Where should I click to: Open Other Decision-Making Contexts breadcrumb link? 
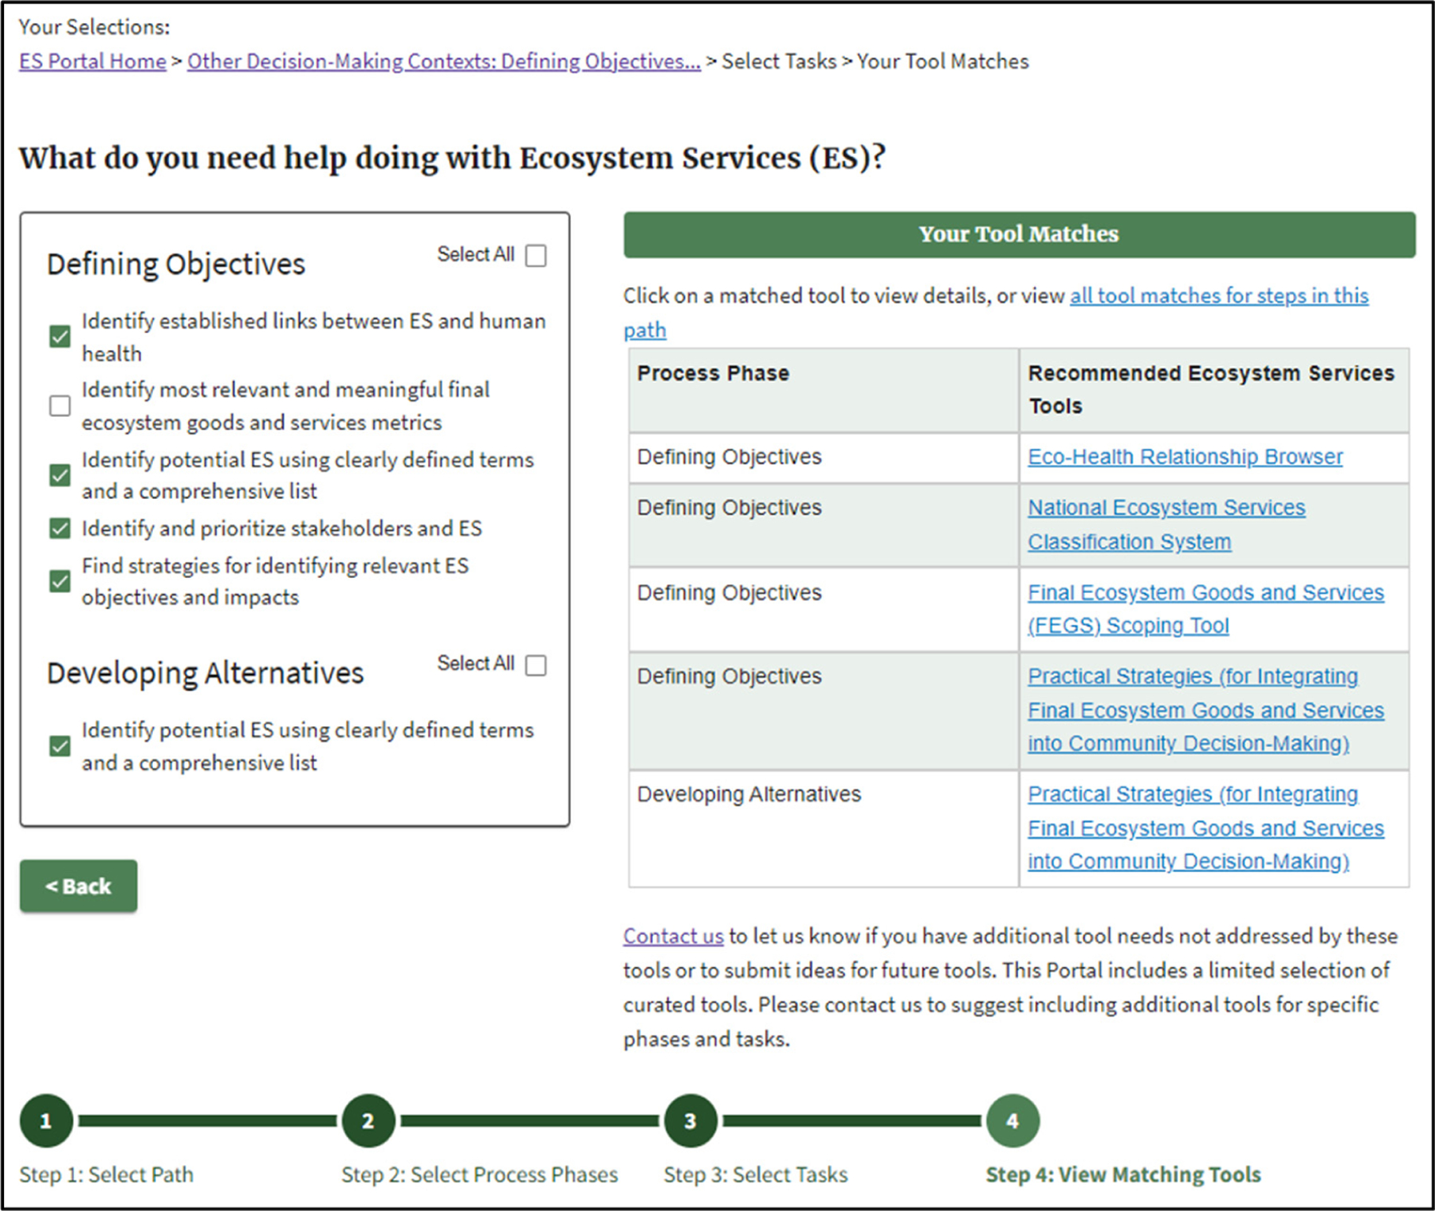(x=443, y=61)
